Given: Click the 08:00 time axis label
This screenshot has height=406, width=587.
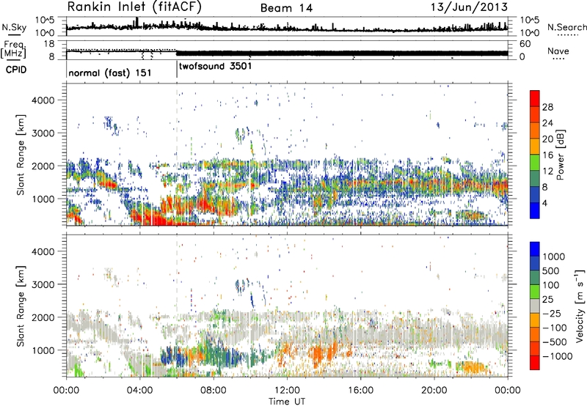Looking at the screenshot, I should tap(214, 391).
